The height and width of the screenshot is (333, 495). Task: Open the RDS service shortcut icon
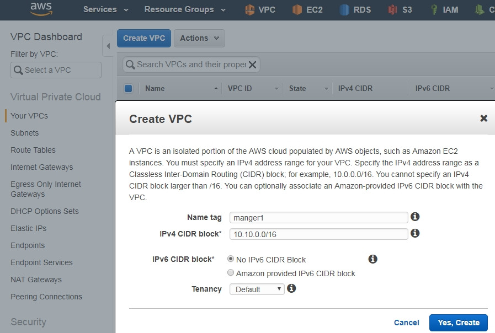click(x=345, y=9)
